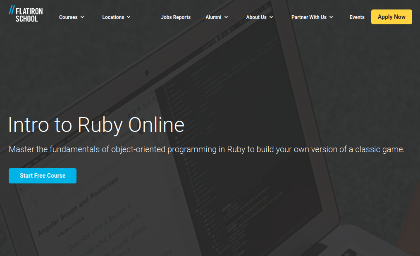Expand the Courses chevron arrow

82,17
